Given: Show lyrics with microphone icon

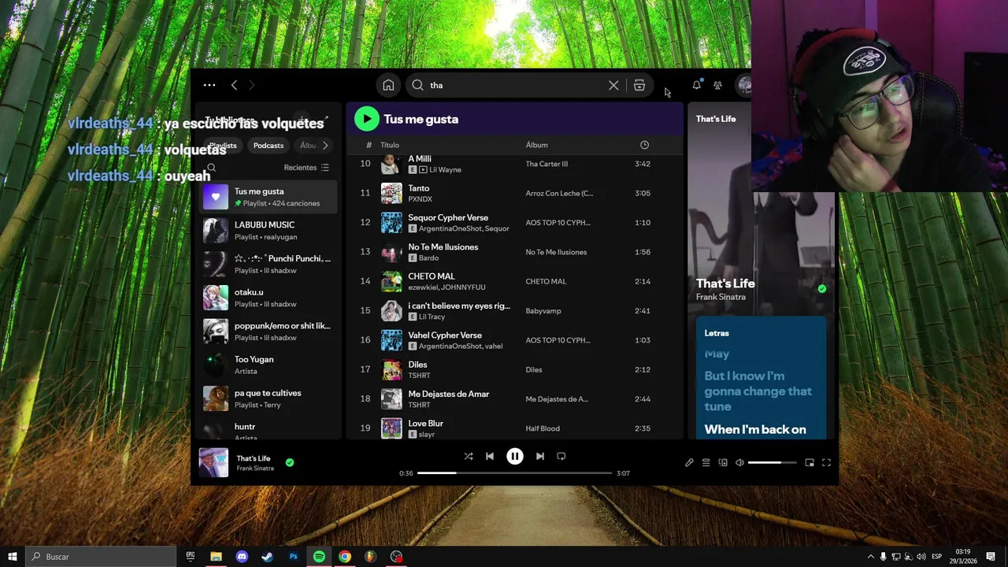Looking at the screenshot, I should (689, 462).
